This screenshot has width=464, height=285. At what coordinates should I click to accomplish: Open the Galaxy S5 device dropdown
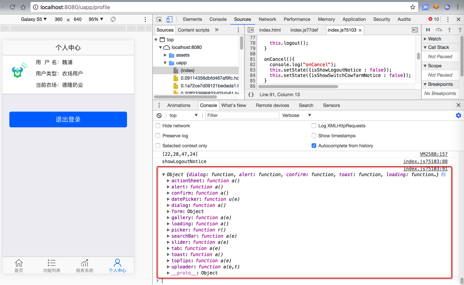pyautogui.click(x=34, y=19)
